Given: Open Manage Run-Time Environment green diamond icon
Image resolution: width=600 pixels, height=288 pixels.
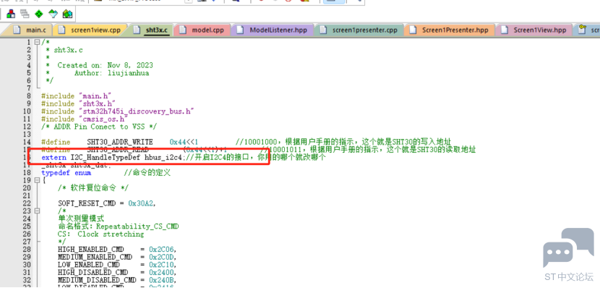Looking at the screenshot, I should pyautogui.click(x=39, y=14).
